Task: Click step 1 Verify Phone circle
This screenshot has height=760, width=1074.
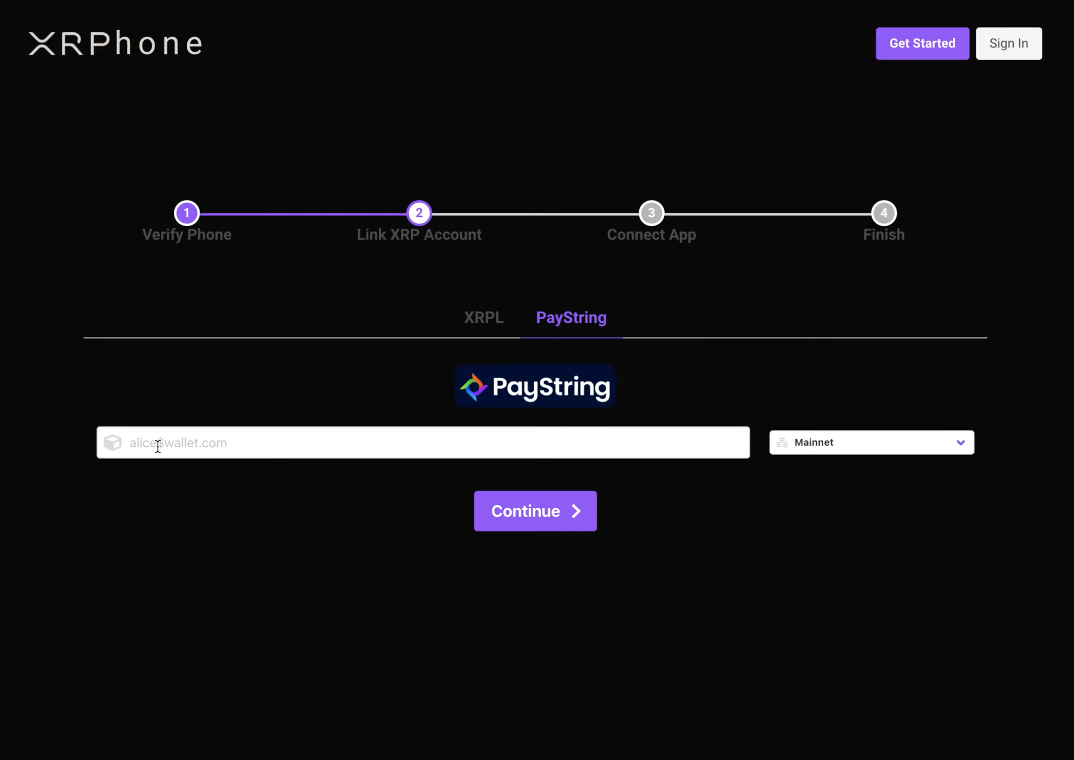Action: (x=187, y=213)
